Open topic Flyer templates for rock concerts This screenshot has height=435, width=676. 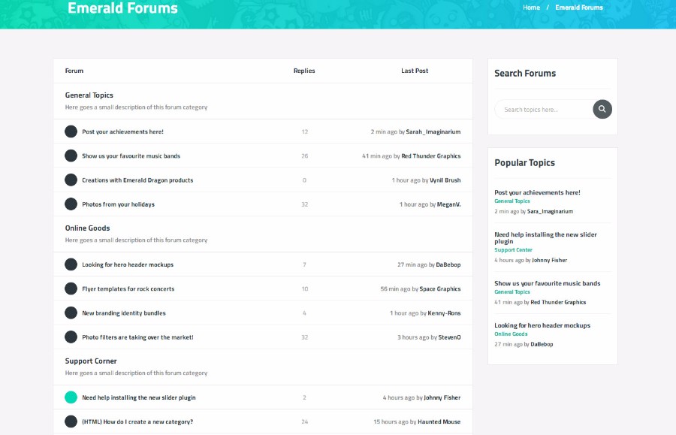pyautogui.click(x=128, y=288)
